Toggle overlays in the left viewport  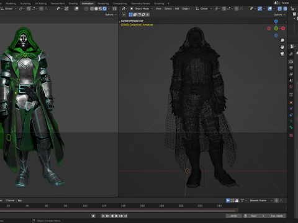[x=76, y=9]
